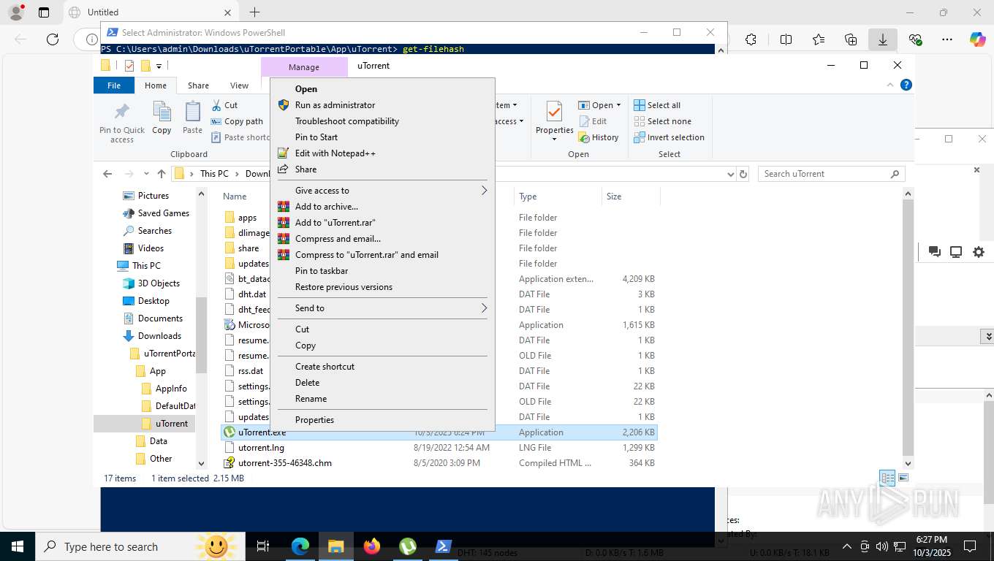
Task: Click History in Open group
Action: [x=598, y=137]
